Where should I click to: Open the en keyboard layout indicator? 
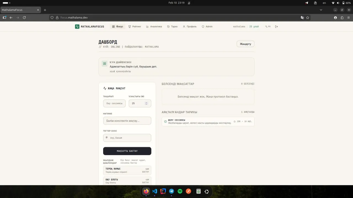coord(324,3)
